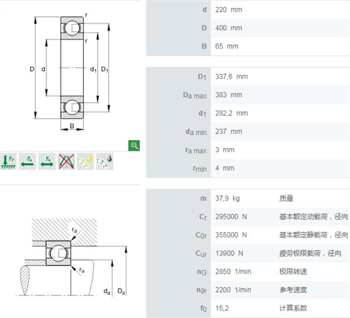Click the 极限转速 description text

tap(293, 272)
